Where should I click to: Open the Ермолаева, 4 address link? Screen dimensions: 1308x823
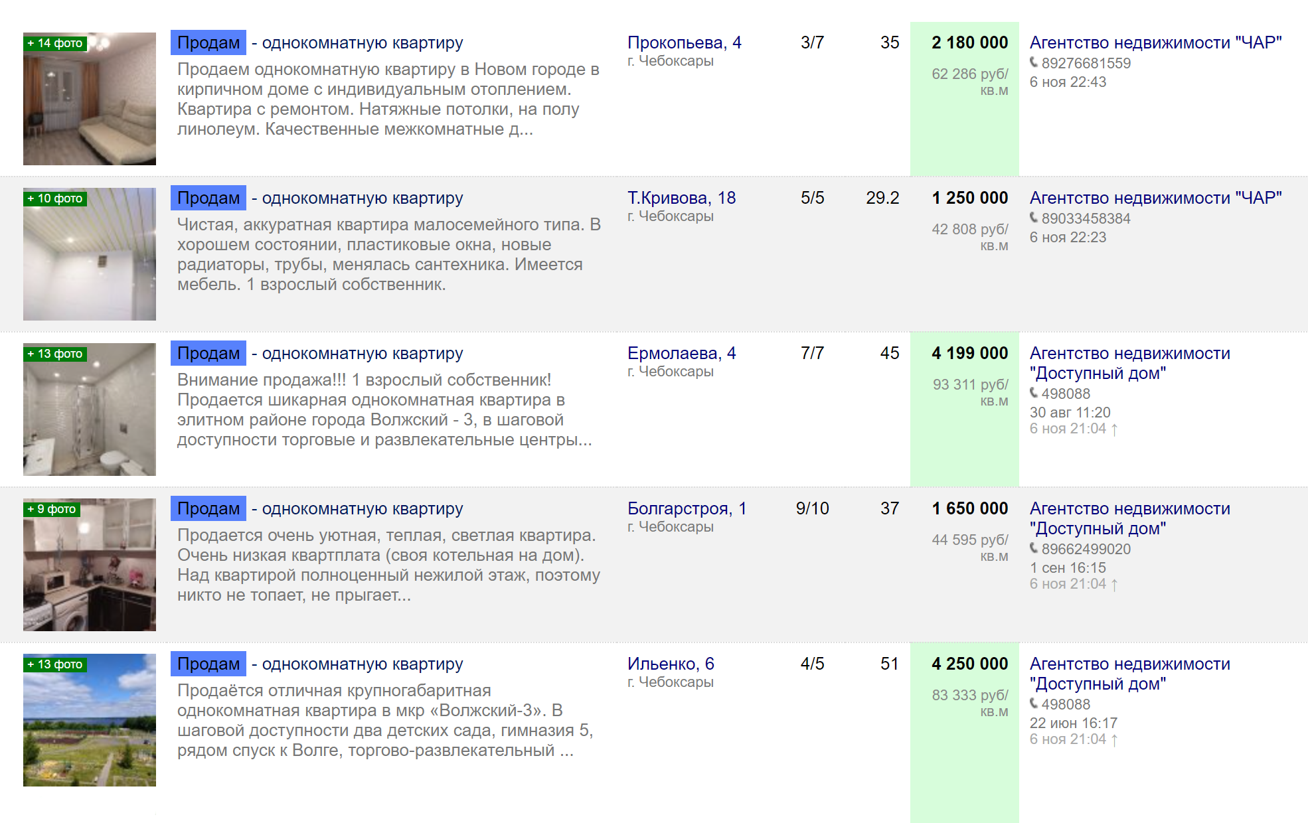click(681, 353)
